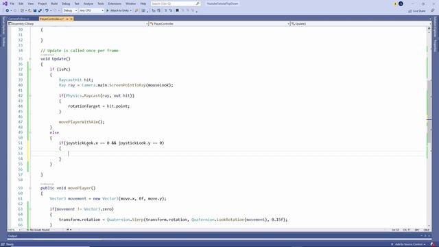This screenshot has height=247, width=439.
Task: Click the uncomment lines icon
Action: [171, 10]
